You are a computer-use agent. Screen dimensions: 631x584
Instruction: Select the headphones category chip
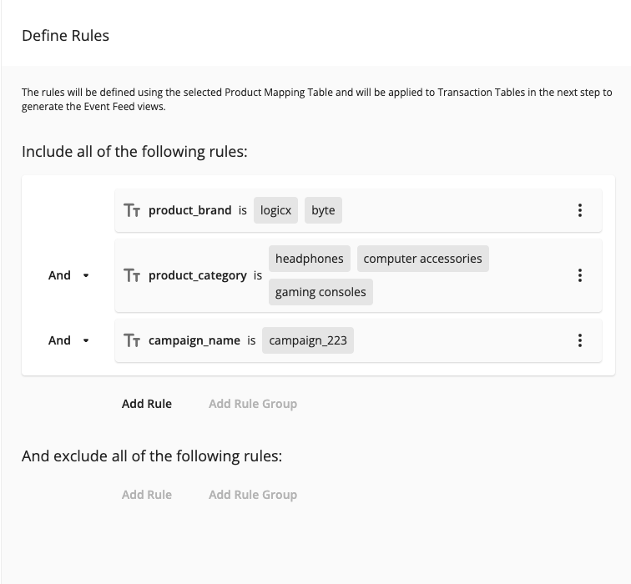click(310, 259)
